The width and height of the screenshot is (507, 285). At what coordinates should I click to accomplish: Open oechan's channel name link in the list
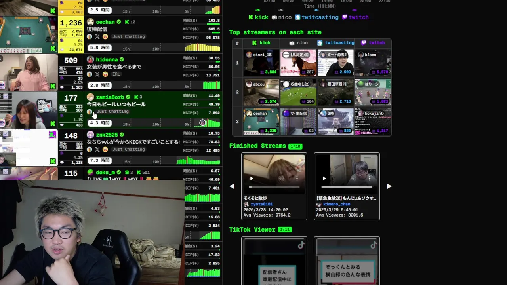click(105, 22)
